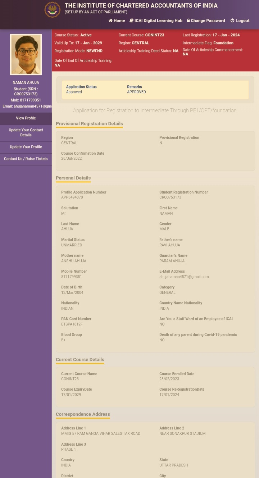The width and height of the screenshot is (259, 478).
Task: Open Update Your Contact Details menu item
Action: tap(26, 133)
